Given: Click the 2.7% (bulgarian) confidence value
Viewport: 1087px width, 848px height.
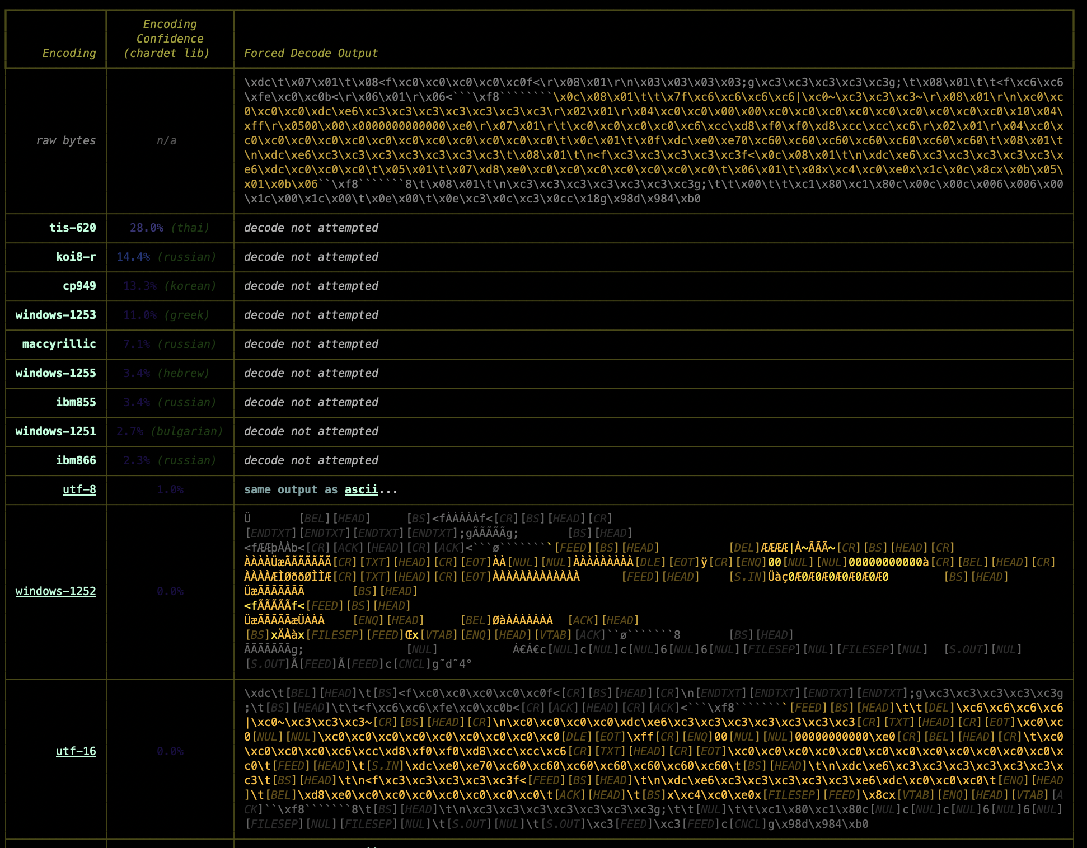Looking at the screenshot, I should (170, 431).
